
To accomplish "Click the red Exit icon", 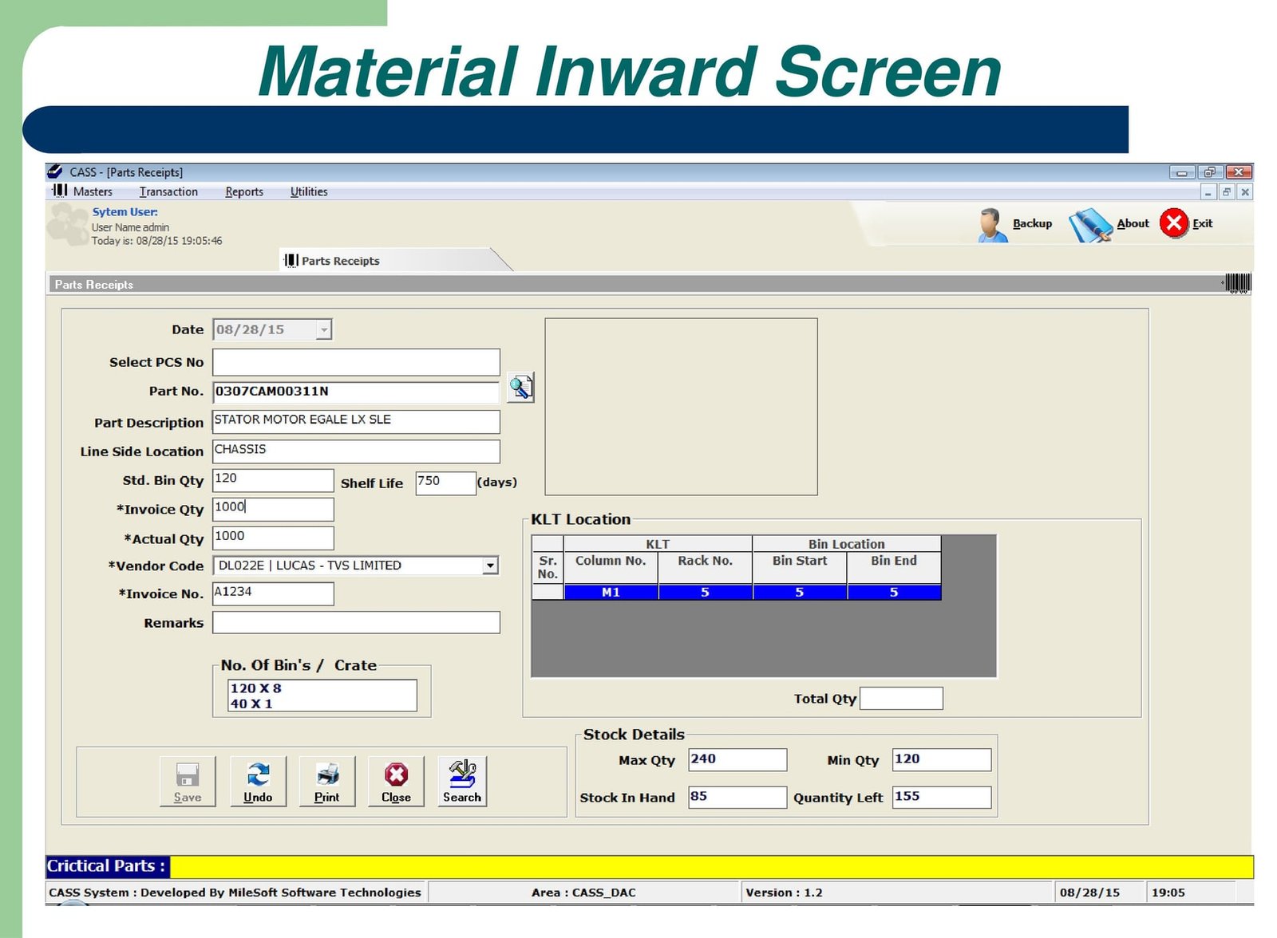I will click(x=1174, y=223).
